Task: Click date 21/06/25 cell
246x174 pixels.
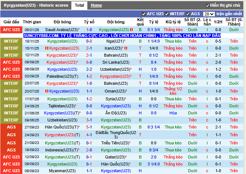Action: pos(32,113)
